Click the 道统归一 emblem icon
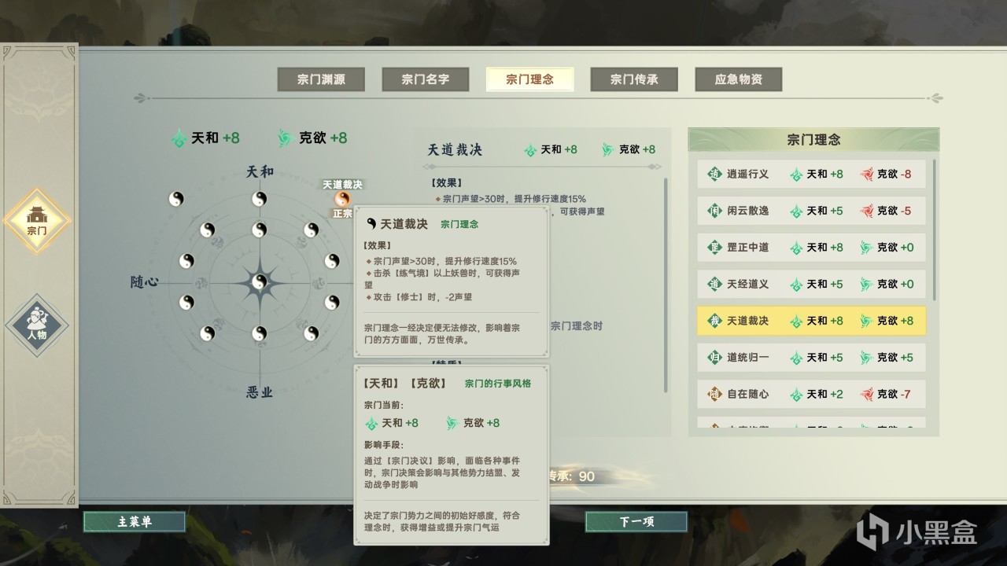1007x566 pixels. 714,357
